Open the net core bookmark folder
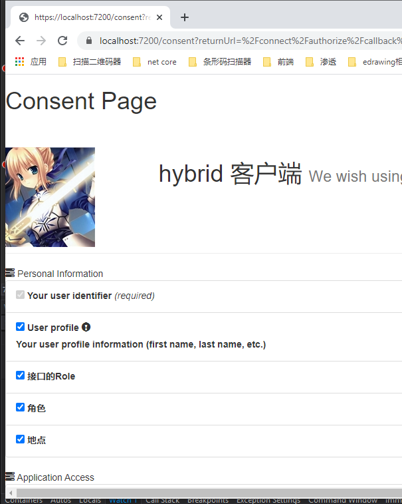This screenshot has height=504, width=402. [x=155, y=62]
